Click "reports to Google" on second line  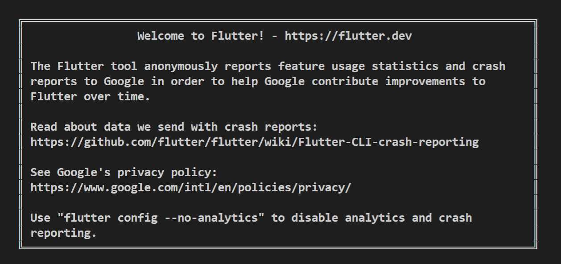coord(87,82)
